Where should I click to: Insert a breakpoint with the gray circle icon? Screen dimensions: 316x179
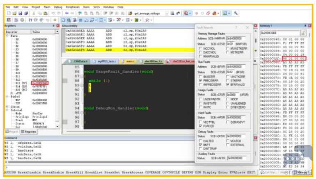click(x=197, y=13)
